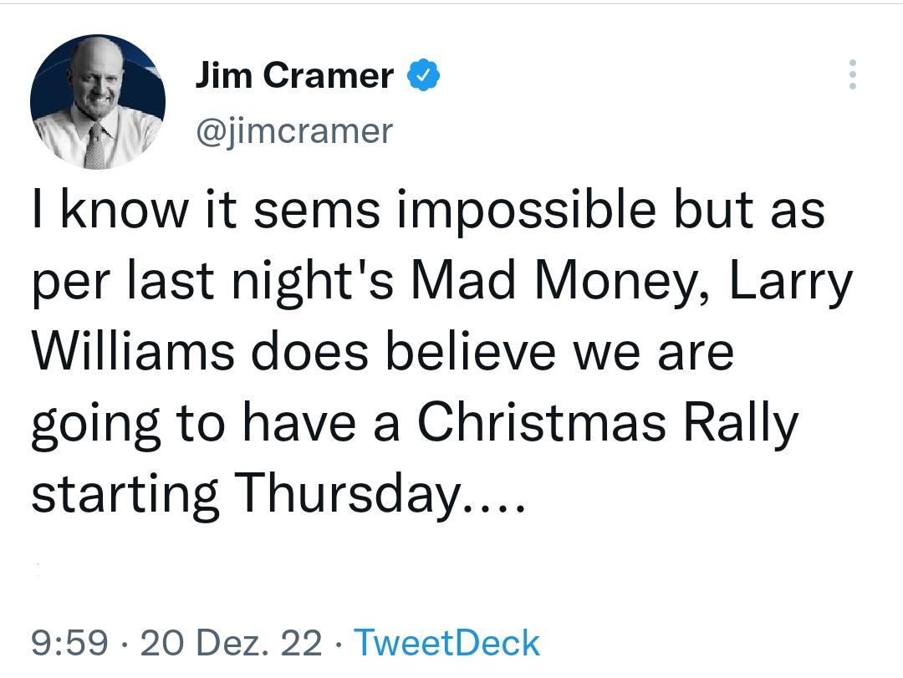Click the name "Larry" in the tweet
The height and width of the screenshot is (678, 903).
[x=791, y=282]
